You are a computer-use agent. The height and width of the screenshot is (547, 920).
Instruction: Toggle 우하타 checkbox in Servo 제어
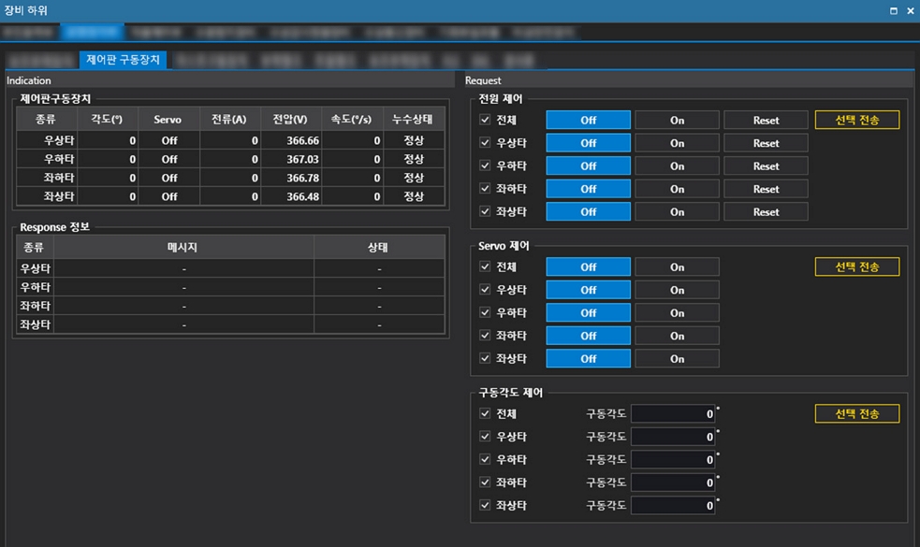coord(485,312)
